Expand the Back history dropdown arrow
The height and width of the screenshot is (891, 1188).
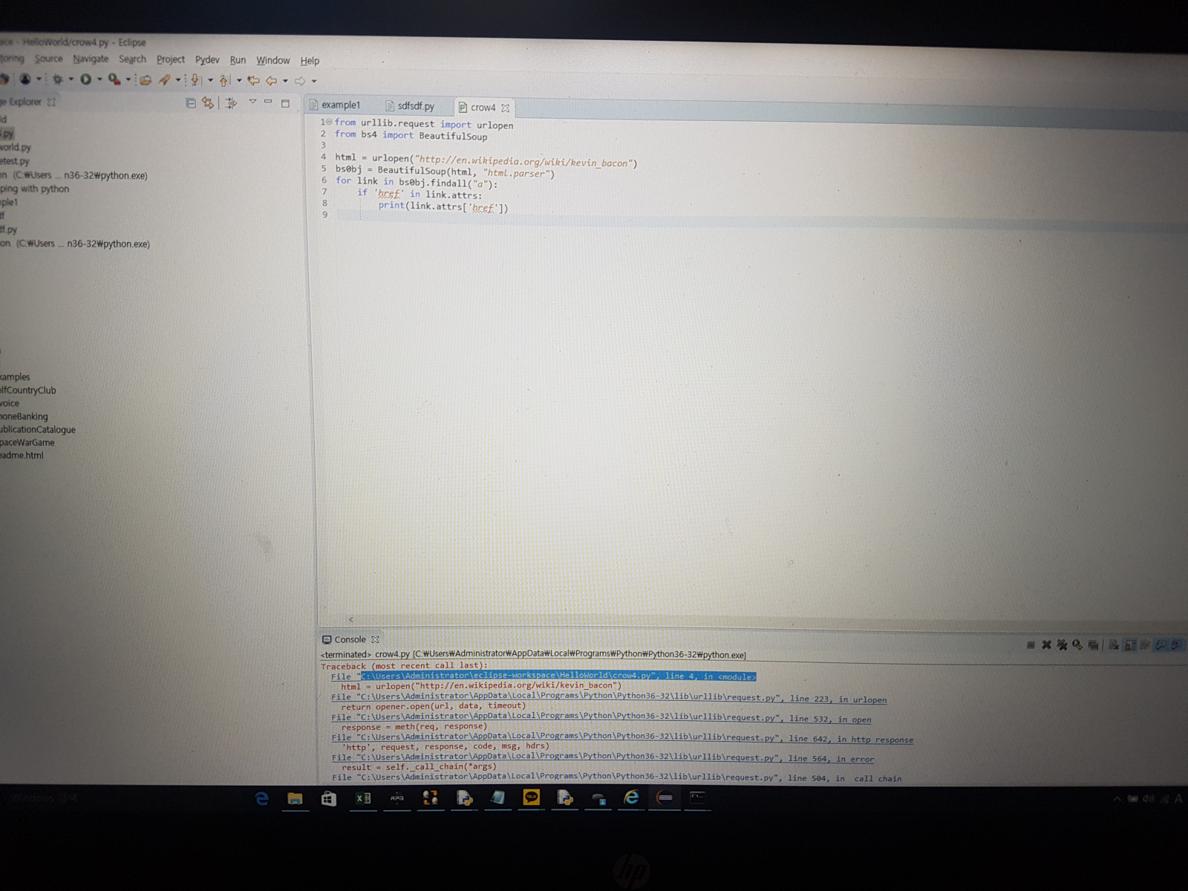pyautogui.click(x=285, y=81)
